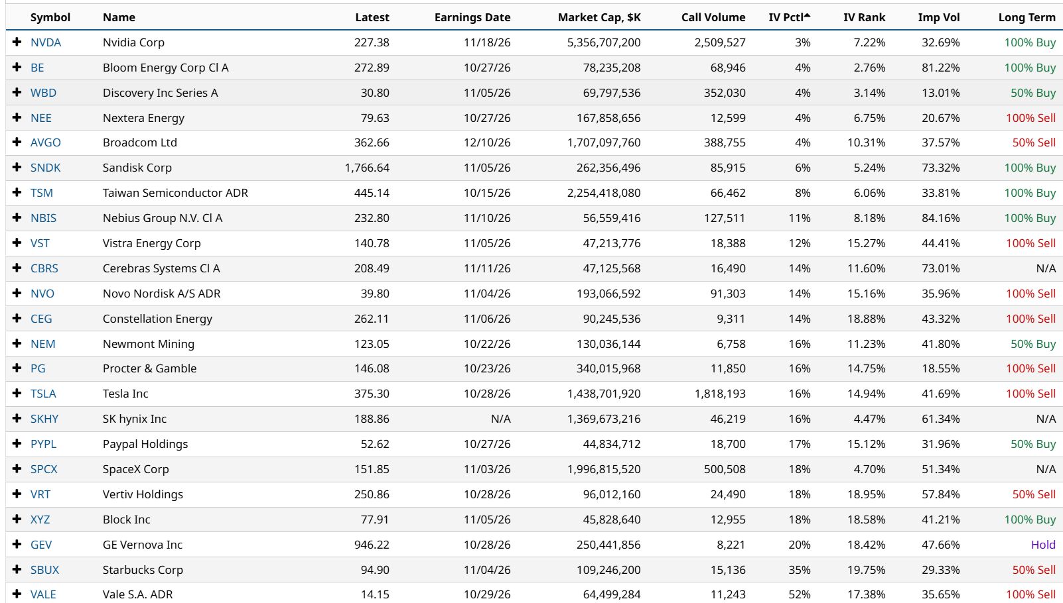Expand the AVGO row plus icon

(x=17, y=142)
